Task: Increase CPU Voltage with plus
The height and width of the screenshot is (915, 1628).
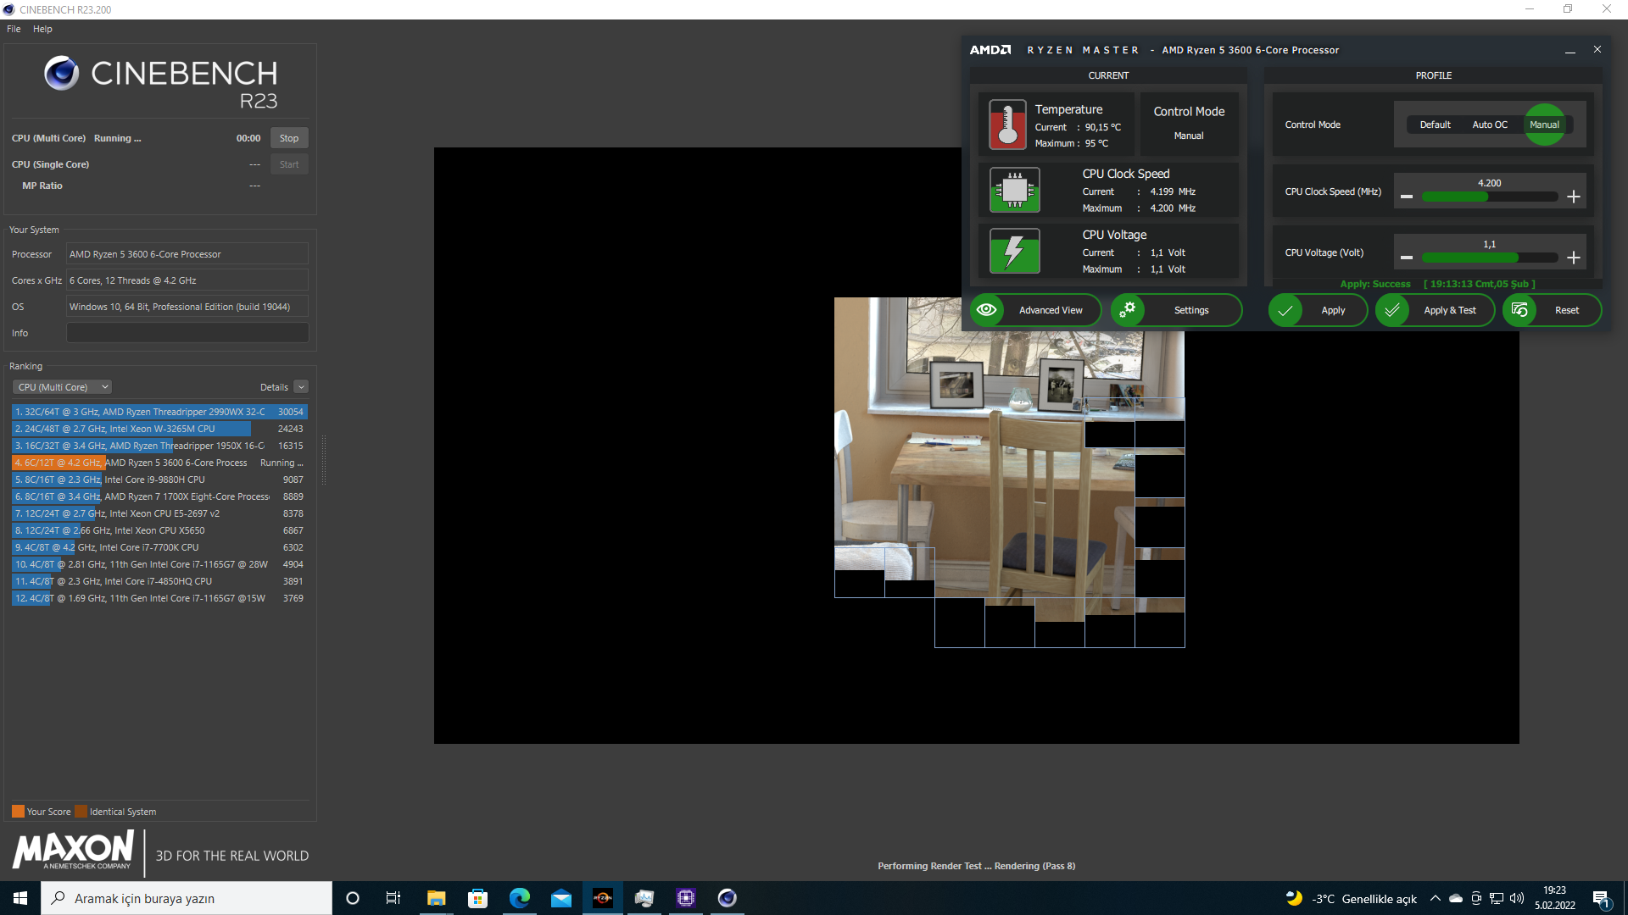Action: click(1574, 258)
